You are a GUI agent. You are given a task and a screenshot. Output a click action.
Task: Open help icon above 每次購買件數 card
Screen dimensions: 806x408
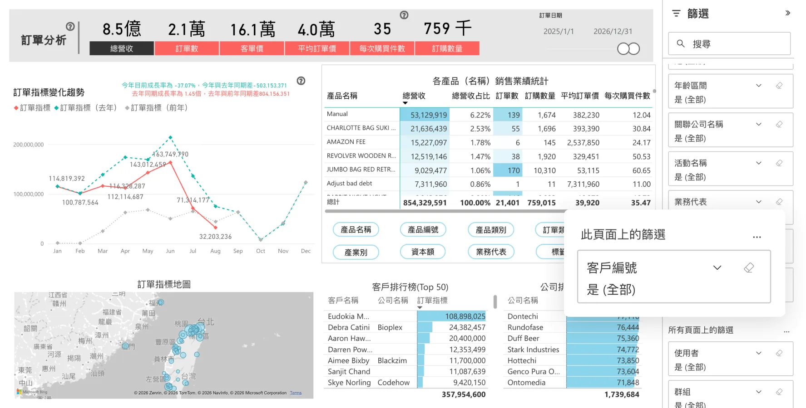tap(404, 15)
